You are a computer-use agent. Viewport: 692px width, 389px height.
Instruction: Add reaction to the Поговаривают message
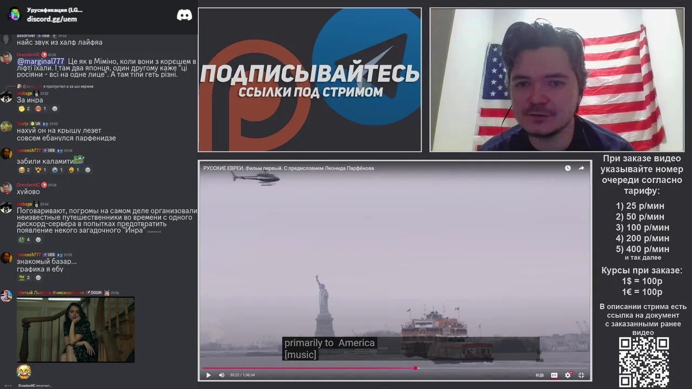(38, 239)
